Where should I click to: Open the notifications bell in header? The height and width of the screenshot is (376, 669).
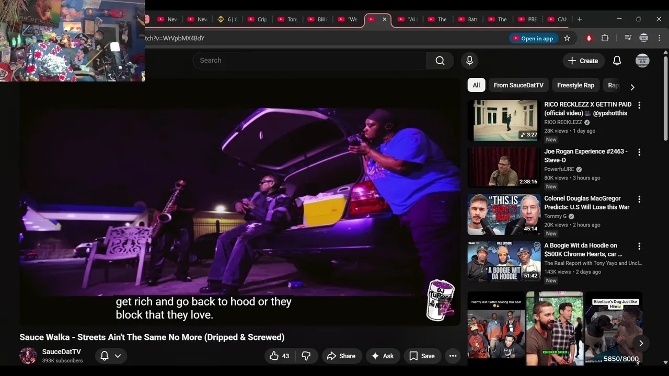617,61
